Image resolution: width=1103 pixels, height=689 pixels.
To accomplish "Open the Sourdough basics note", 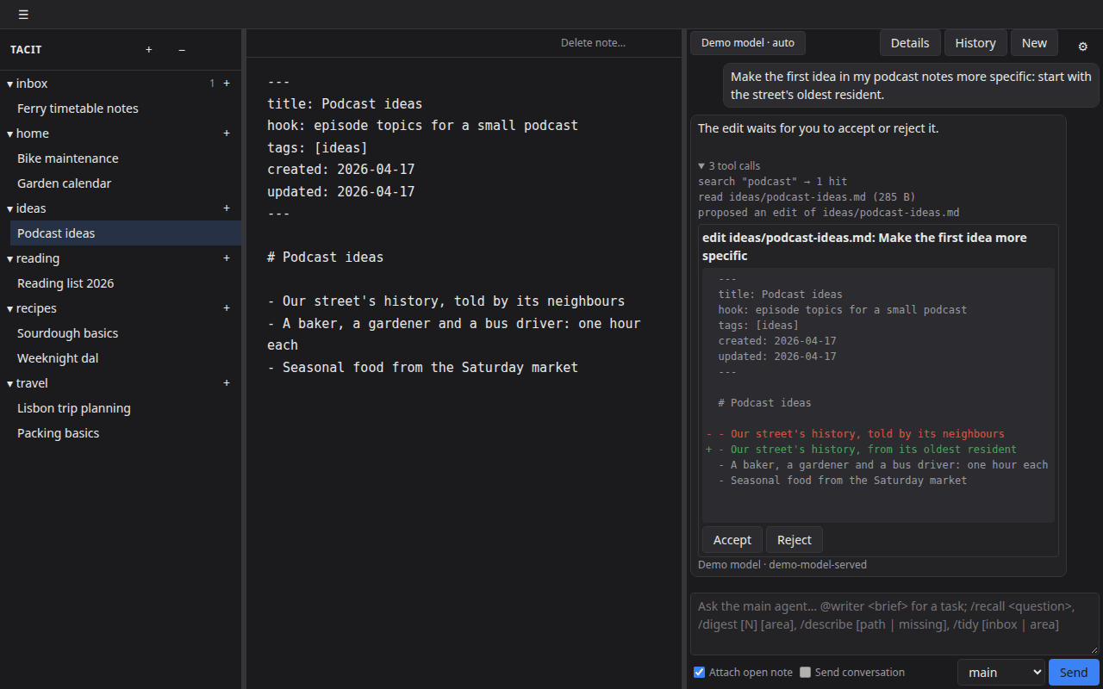I will pyautogui.click(x=126, y=333).
